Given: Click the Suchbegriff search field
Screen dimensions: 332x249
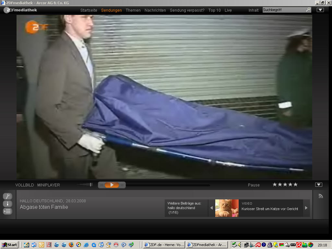Looking at the screenshot, I should 284,10.
